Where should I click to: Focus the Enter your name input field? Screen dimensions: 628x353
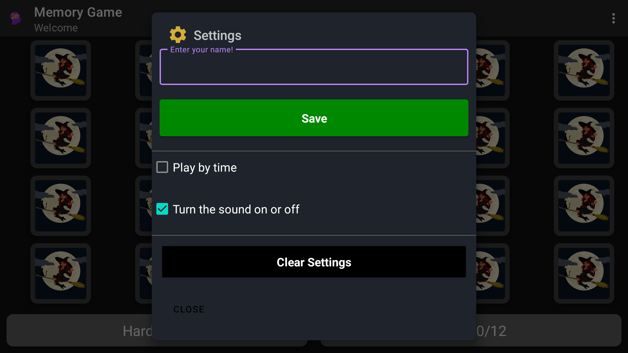314,67
